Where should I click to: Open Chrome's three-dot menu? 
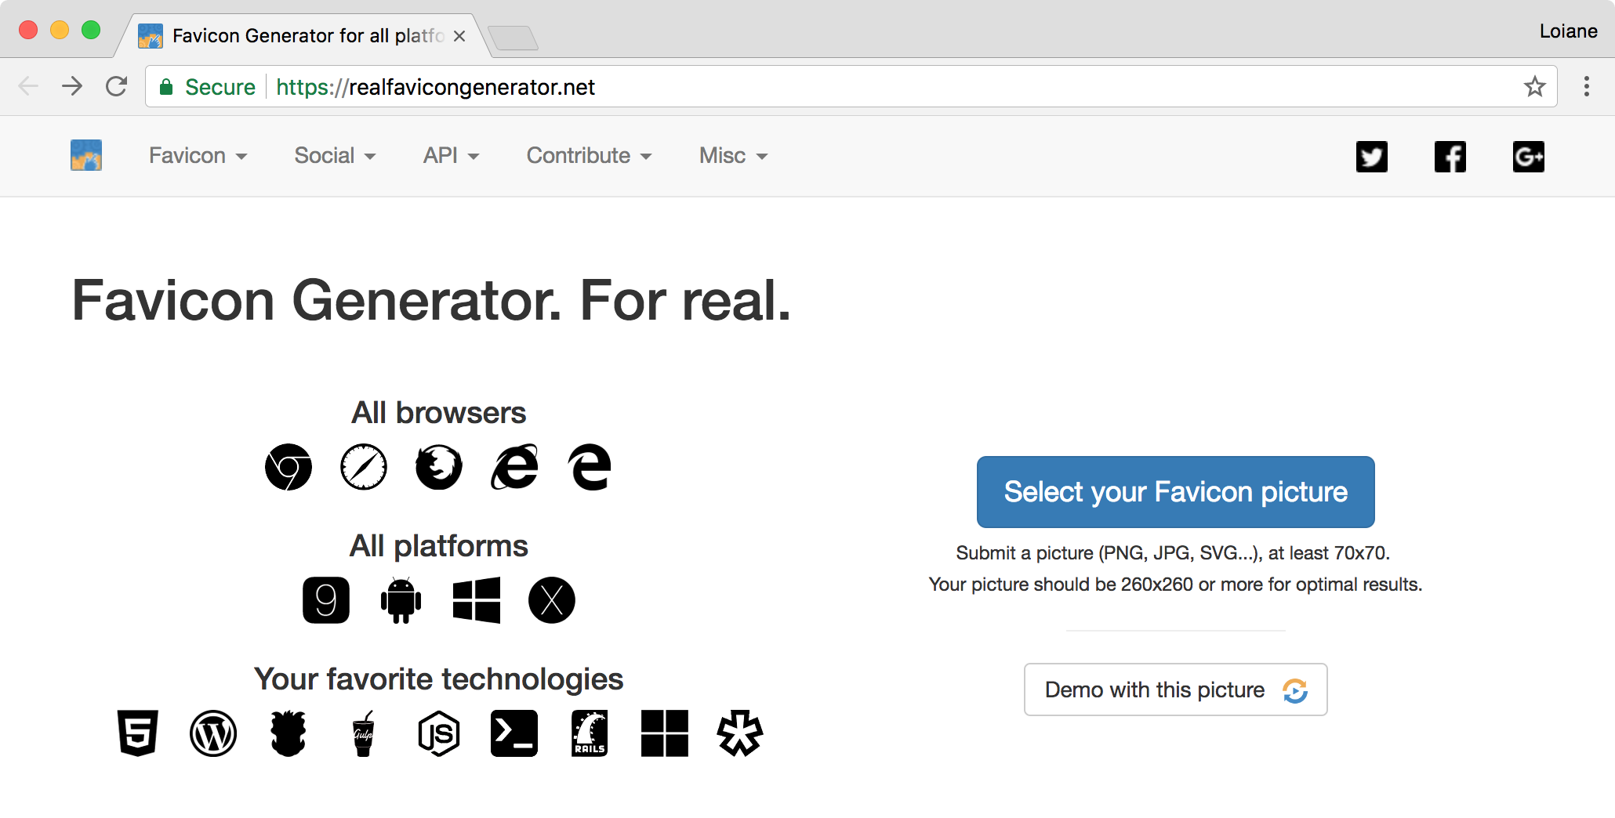tap(1587, 86)
